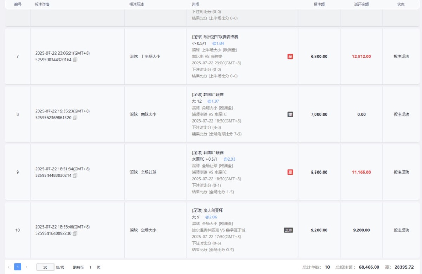Click the 投注额 column header
The height and width of the screenshot is (274, 422).
coord(319,5)
